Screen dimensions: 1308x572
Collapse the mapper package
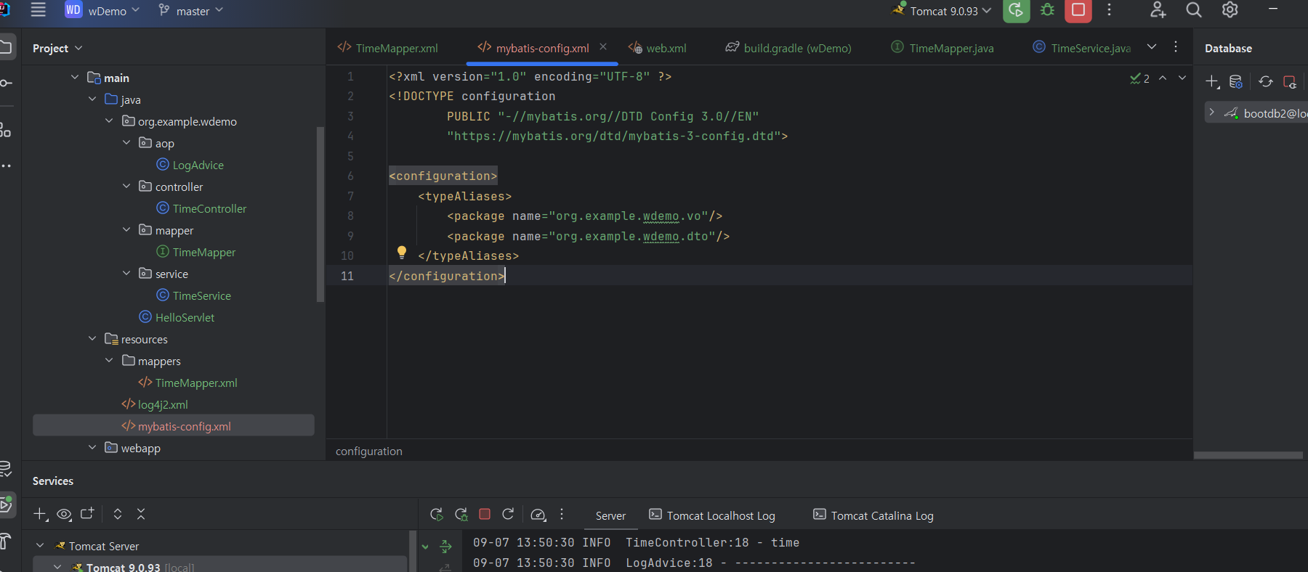click(126, 229)
